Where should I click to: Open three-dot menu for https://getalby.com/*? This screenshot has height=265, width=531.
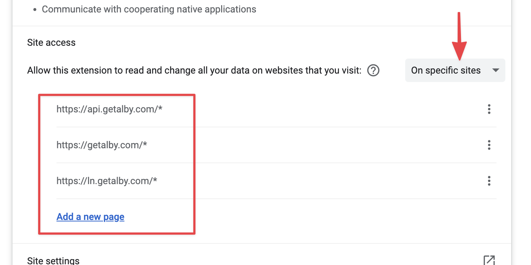[489, 145]
